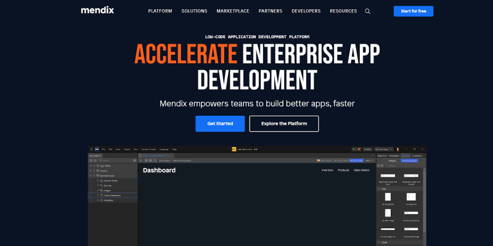Viewport: 493px width, 246px height.
Task: Open the RESOURCES navigation menu
Action: coord(343,11)
